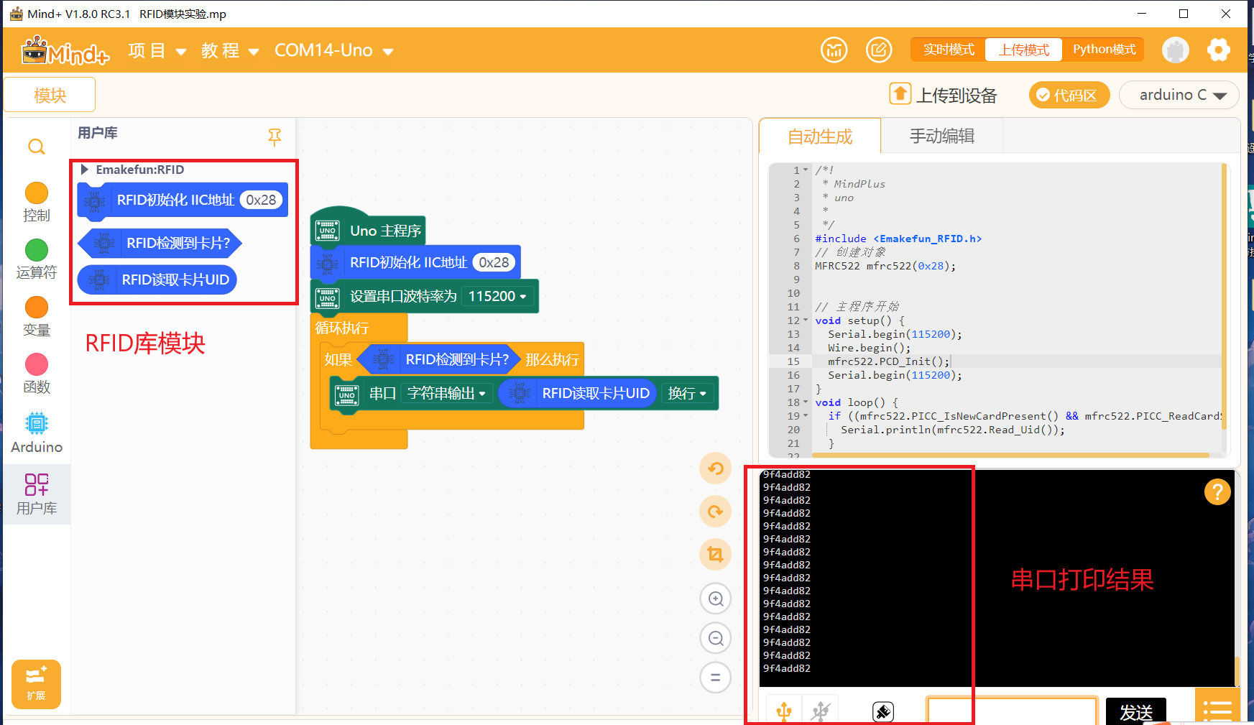Toggle the 代码区 code area button
This screenshot has width=1254, height=725.
tap(1069, 95)
